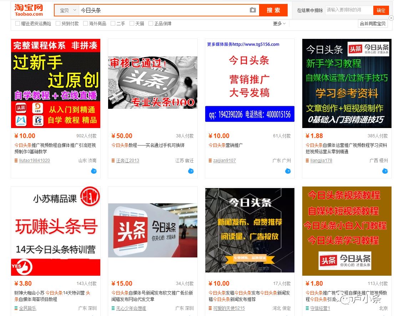This screenshot has width=394, height=316.
Task: Focus the exclude-words input field
Action: 349,10
